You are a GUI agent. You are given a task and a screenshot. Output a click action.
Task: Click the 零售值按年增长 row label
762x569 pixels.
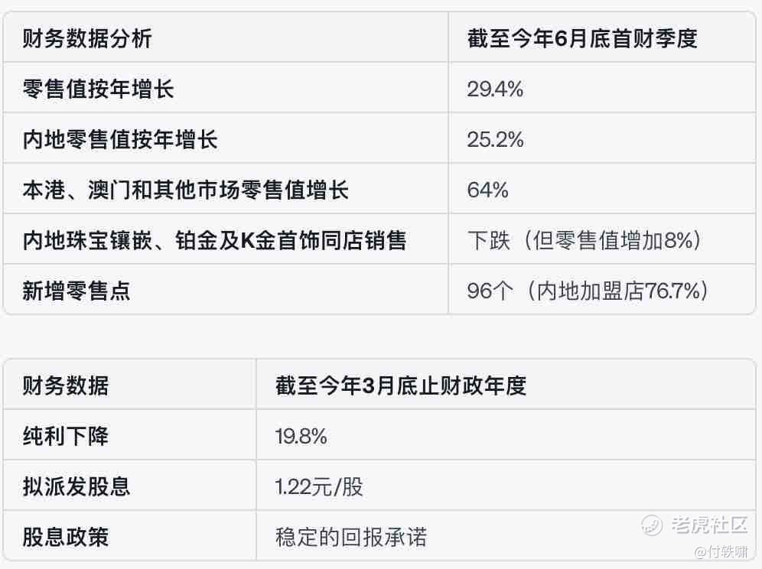(x=99, y=89)
